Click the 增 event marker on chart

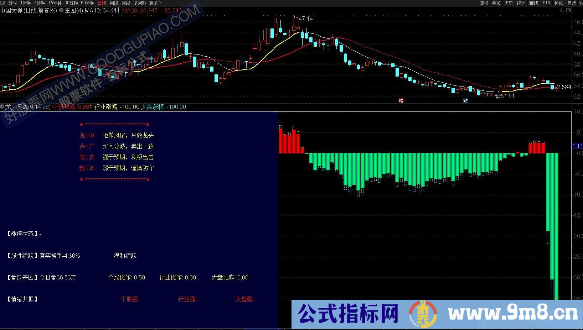(x=401, y=101)
